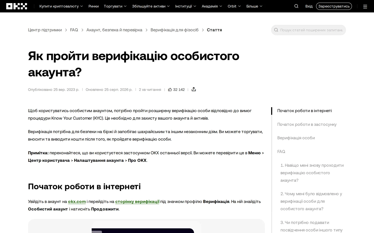Jump to Верифікація особи in contents
This screenshot has height=233, width=374.
pyautogui.click(x=296, y=138)
